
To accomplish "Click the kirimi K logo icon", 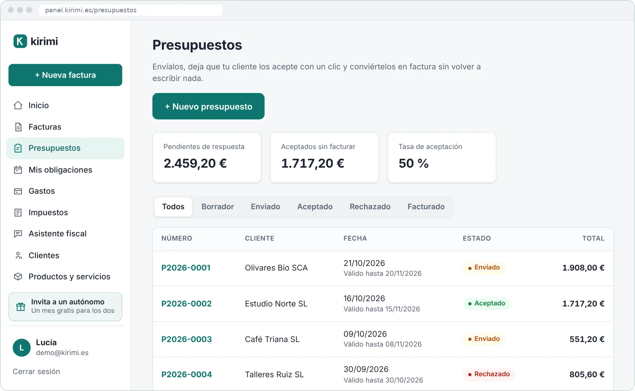I will (x=20, y=41).
